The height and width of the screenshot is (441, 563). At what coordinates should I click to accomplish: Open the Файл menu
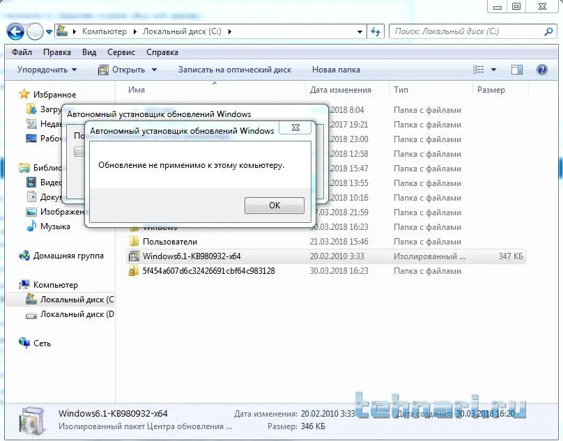click(x=22, y=52)
